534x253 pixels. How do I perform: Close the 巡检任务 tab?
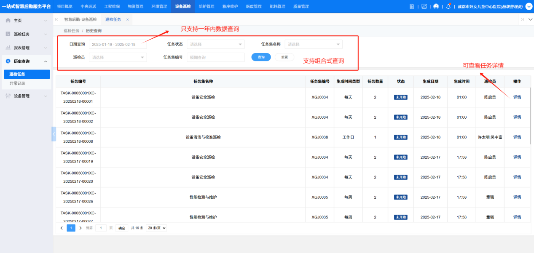point(127,20)
